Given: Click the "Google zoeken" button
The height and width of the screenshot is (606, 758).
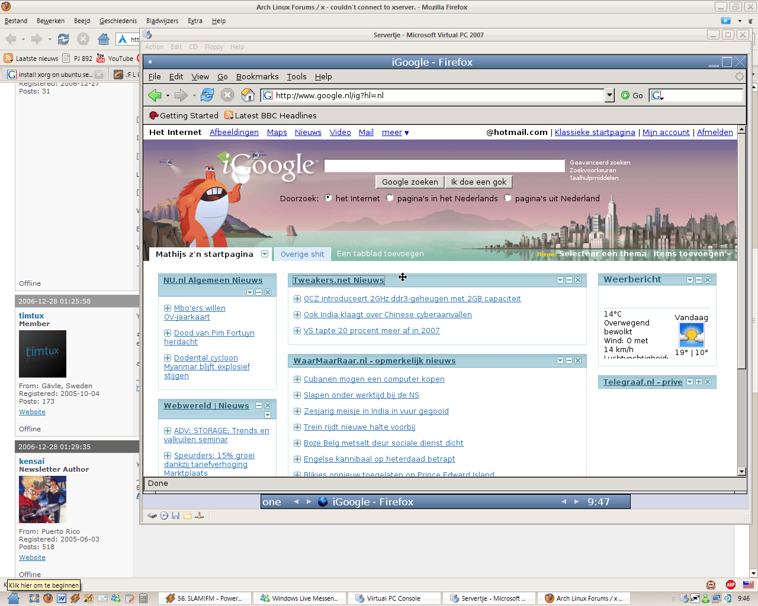Looking at the screenshot, I should tap(410, 182).
